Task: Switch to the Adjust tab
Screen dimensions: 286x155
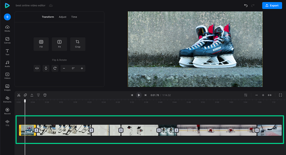Action: pyautogui.click(x=62, y=17)
